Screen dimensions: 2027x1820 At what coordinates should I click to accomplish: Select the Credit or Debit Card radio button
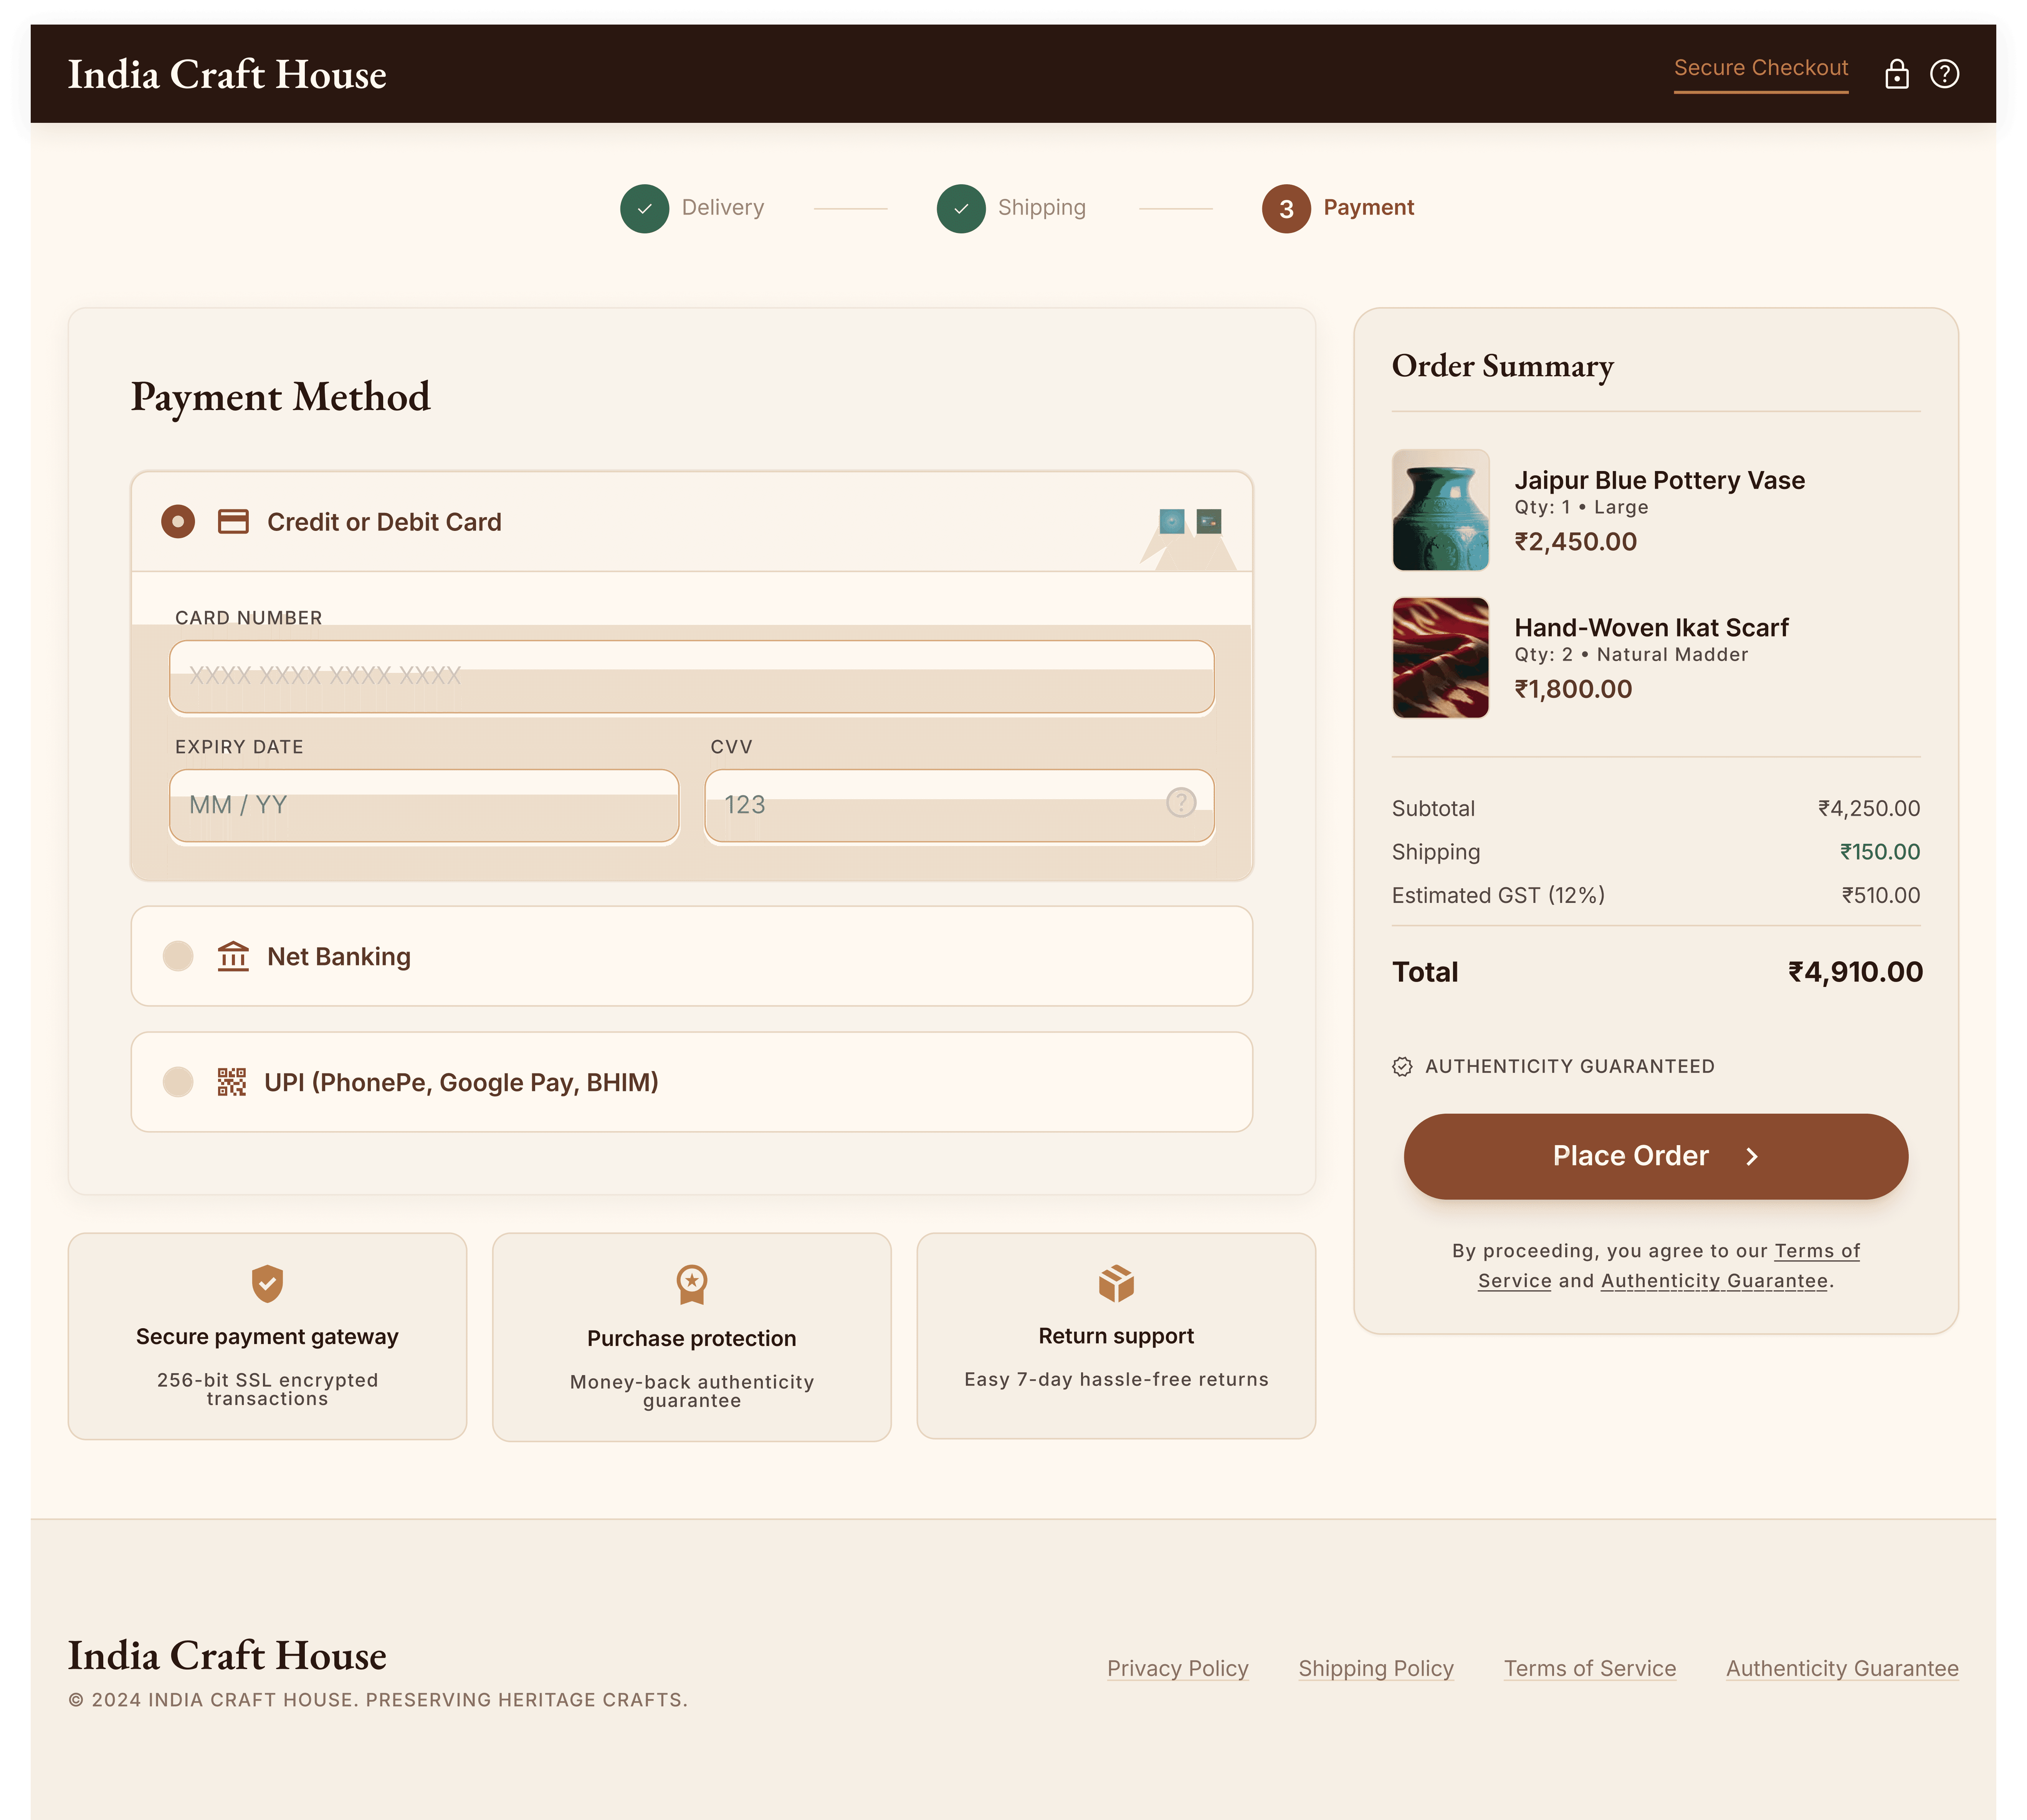pyautogui.click(x=178, y=522)
